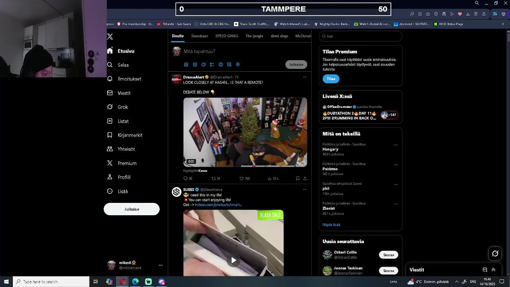
Task: Click the blue Tilaa button
Action: [x=331, y=79]
